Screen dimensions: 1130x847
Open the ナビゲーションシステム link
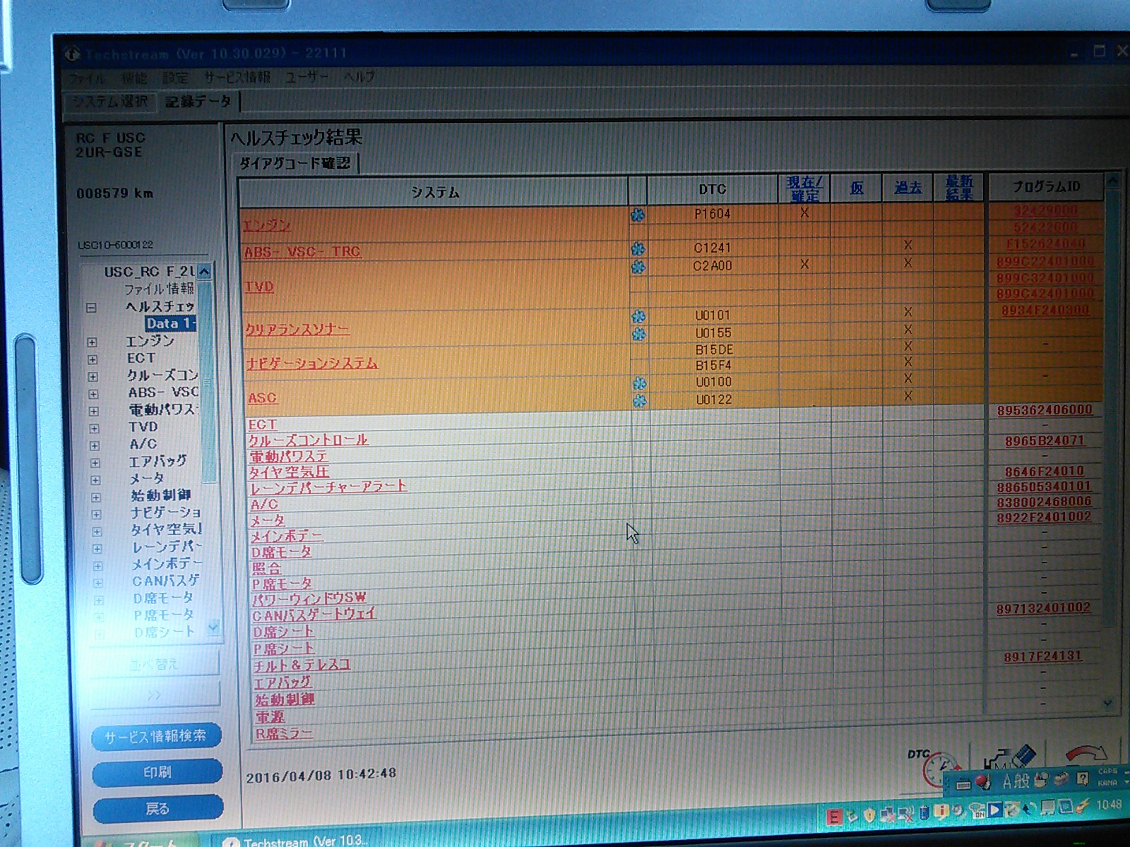311,364
